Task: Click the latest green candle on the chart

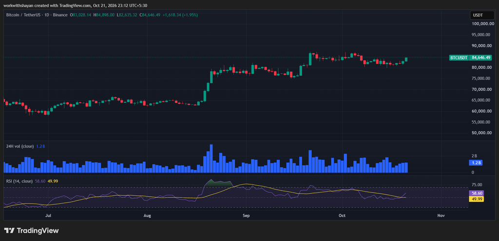Action: (x=406, y=59)
